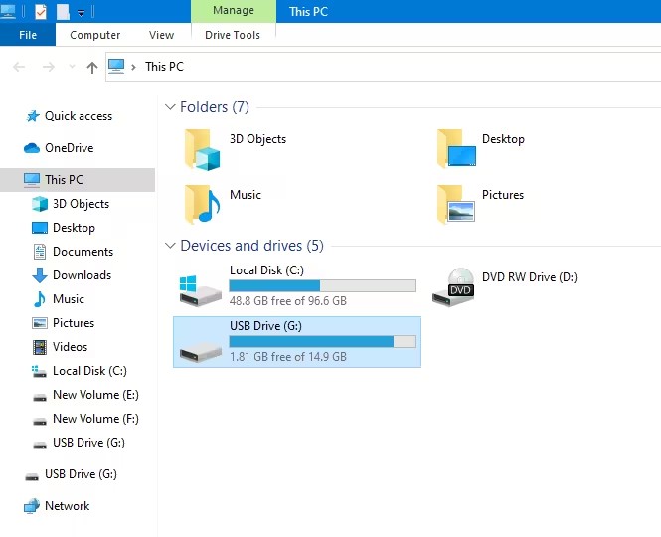Open the Recent locations dropdown arrow

(x=72, y=67)
